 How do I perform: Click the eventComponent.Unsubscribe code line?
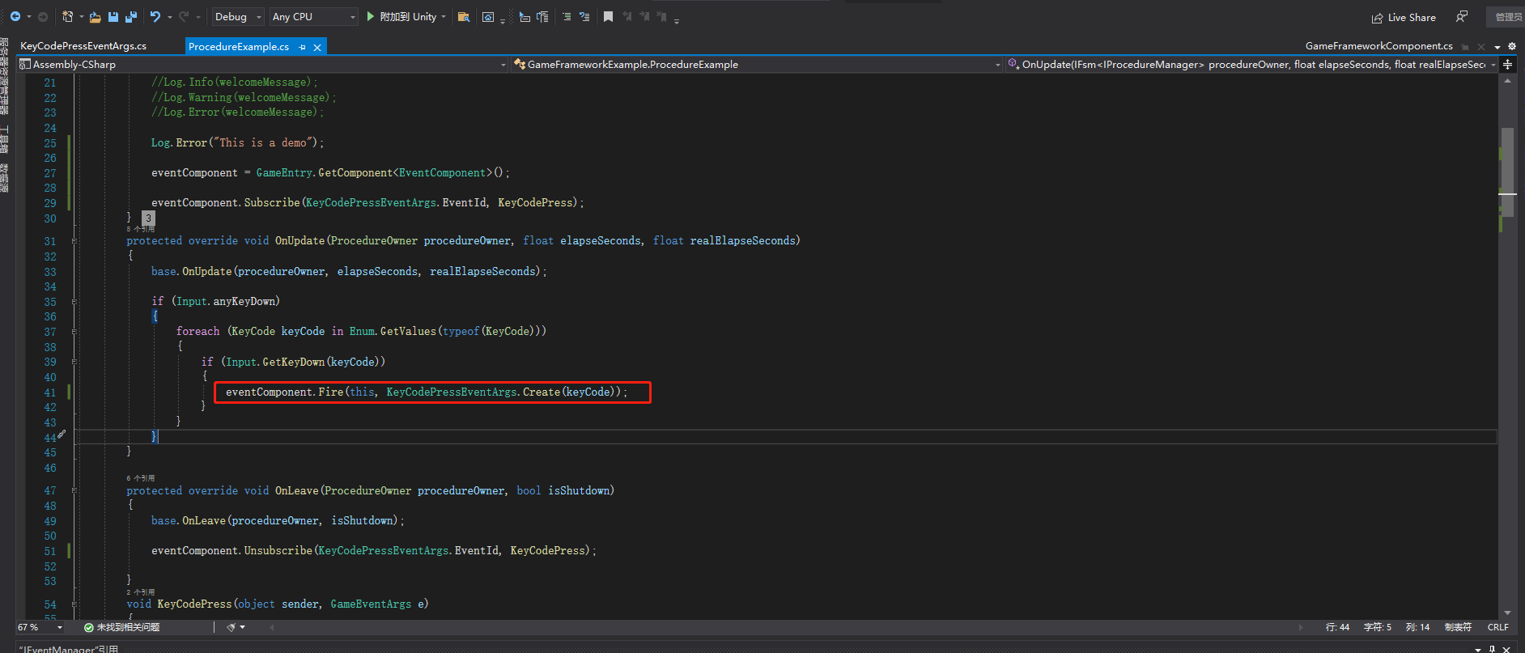pos(373,551)
